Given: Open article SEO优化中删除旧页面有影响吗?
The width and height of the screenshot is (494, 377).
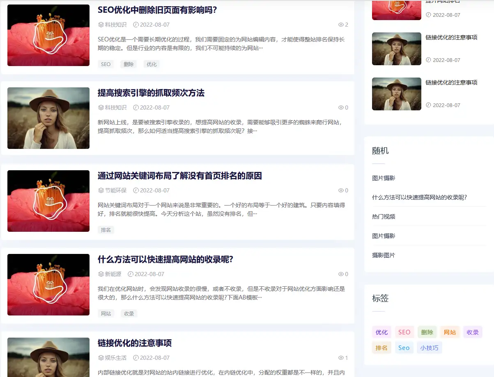Looking at the screenshot, I should 157,10.
